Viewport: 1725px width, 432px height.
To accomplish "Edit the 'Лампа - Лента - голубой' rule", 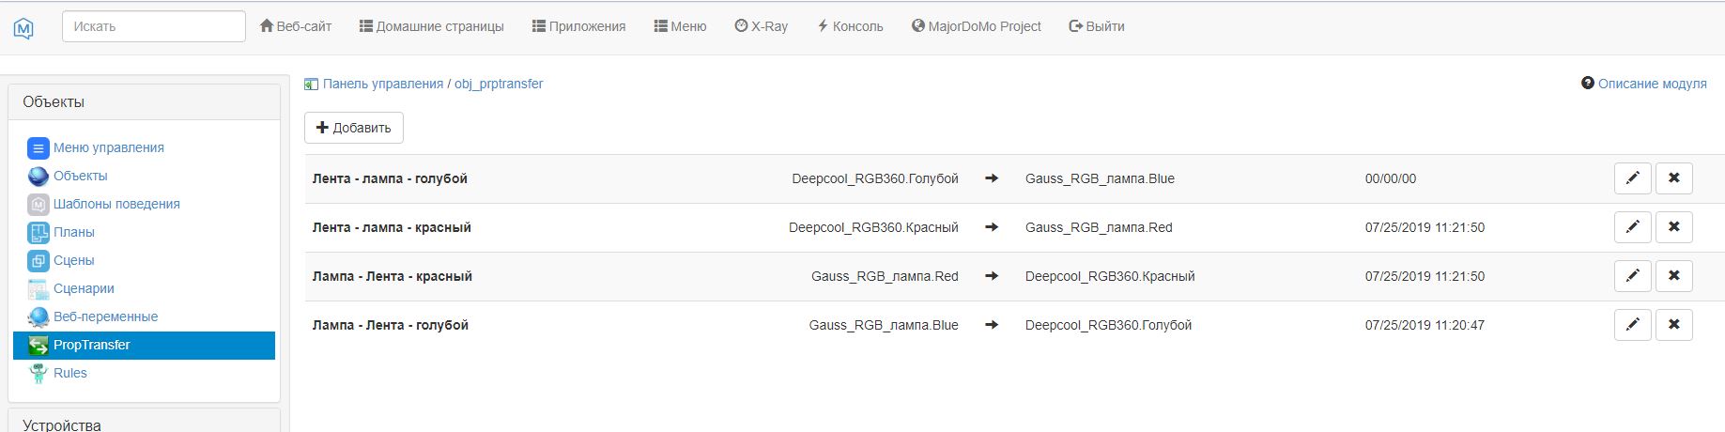I will [1632, 325].
